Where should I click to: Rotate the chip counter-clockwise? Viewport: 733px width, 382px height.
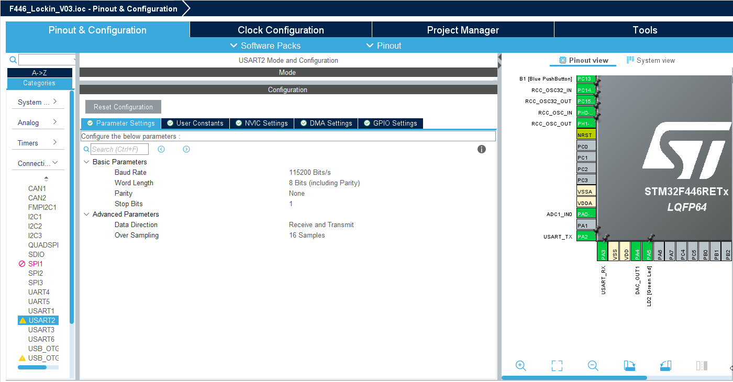(x=665, y=366)
